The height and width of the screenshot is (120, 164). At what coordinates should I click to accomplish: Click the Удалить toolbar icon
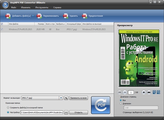point(66,16)
